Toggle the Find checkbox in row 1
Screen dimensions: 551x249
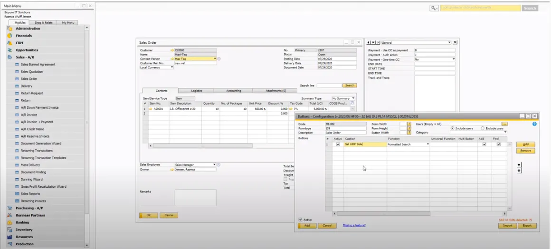[x=499, y=144]
